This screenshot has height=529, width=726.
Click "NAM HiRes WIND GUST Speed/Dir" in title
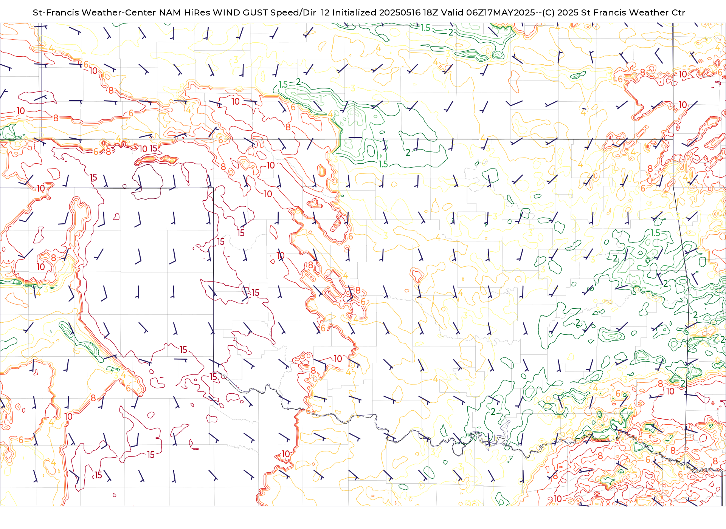[x=237, y=12]
